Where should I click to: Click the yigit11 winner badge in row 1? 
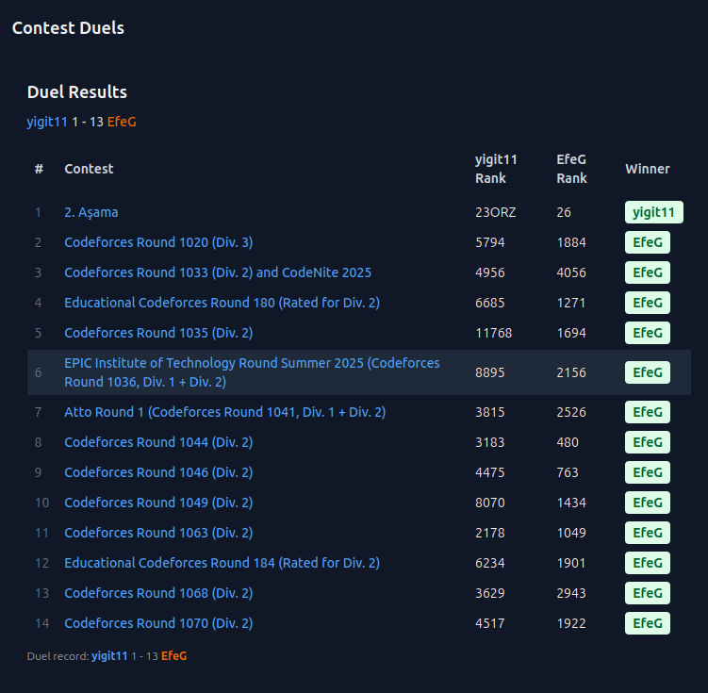653,212
